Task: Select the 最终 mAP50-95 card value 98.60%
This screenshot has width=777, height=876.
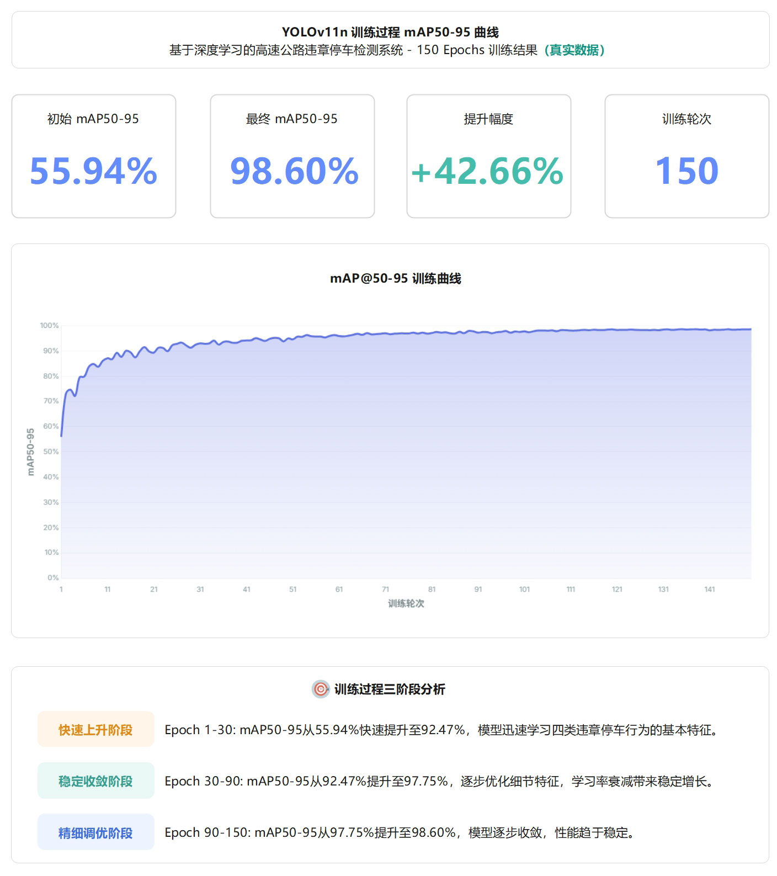Action: tap(294, 171)
